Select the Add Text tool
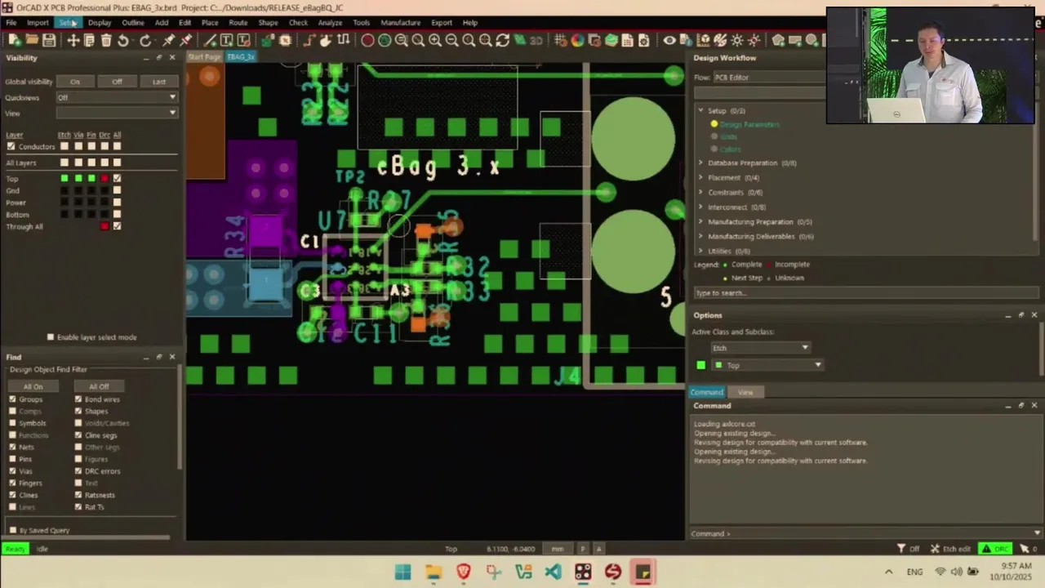Screen dimensions: 1045x588 point(226,40)
